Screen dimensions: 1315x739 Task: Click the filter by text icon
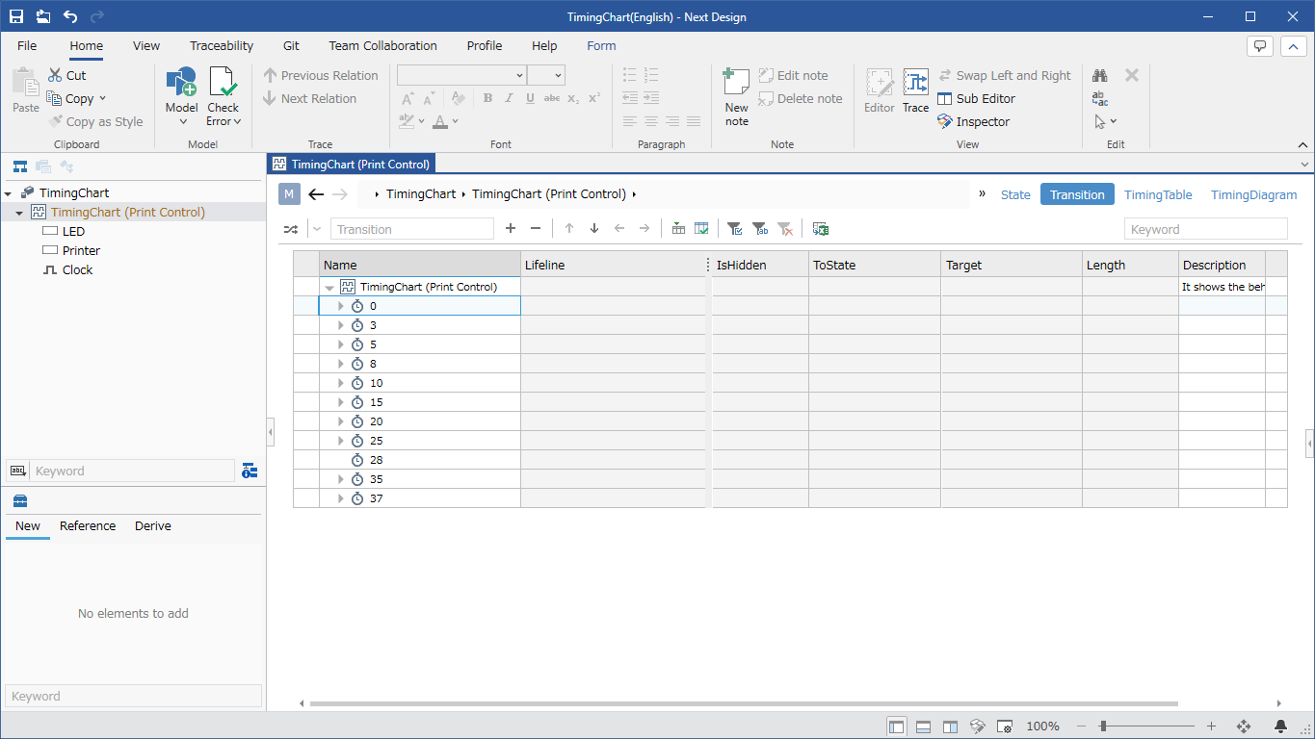pos(760,228)
